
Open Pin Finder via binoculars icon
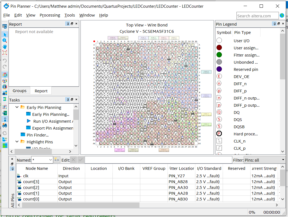(5, 125)
